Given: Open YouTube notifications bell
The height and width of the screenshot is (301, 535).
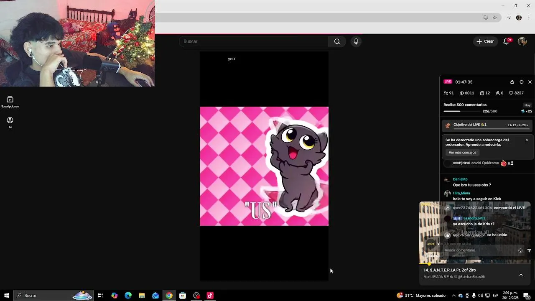Looking at the screenshot, I should pos(507,41).
